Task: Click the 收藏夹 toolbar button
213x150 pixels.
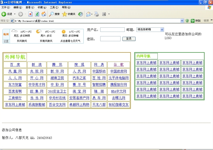Action: [x=72, y=14]
